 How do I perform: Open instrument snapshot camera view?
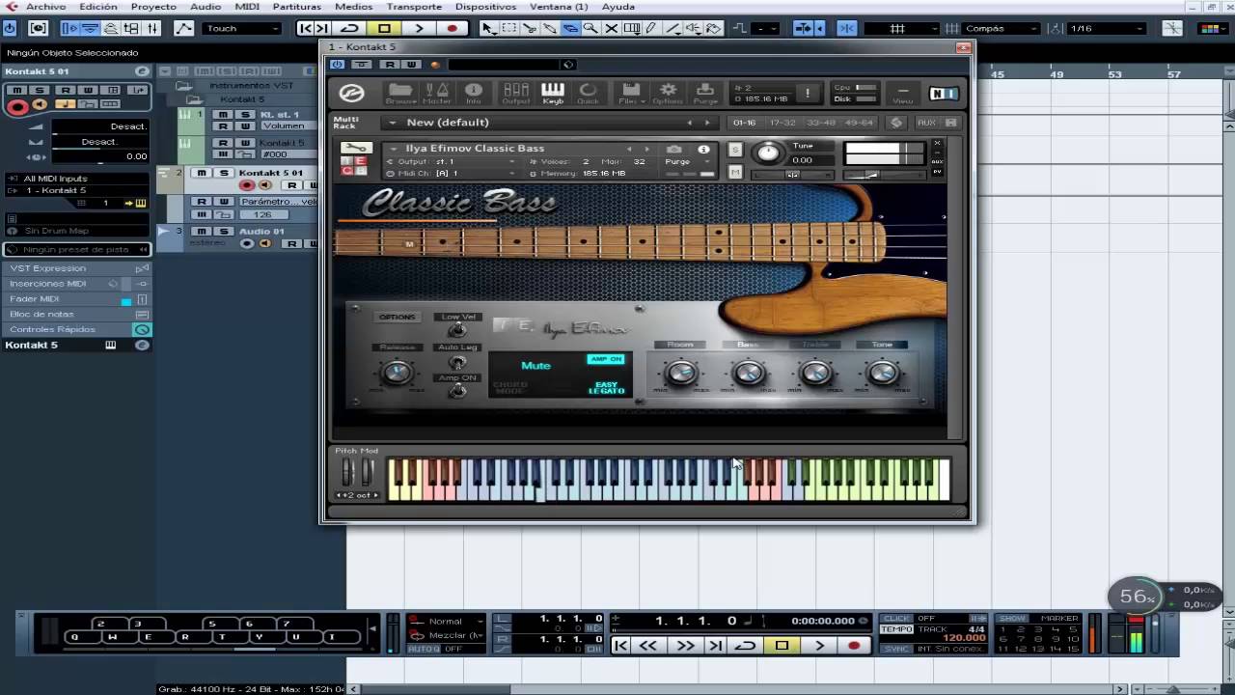coord(674,149)
